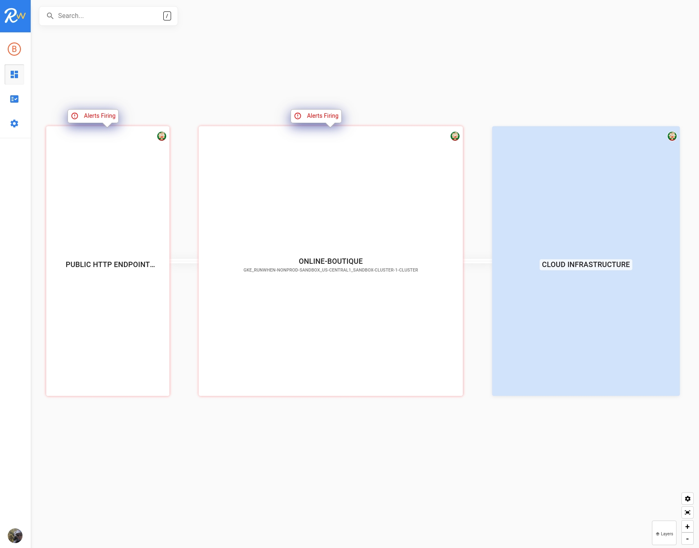Open the workspace B circle icon
Image resolution: width=699 pixels, height=548 pixels.
tap(14, 49)
